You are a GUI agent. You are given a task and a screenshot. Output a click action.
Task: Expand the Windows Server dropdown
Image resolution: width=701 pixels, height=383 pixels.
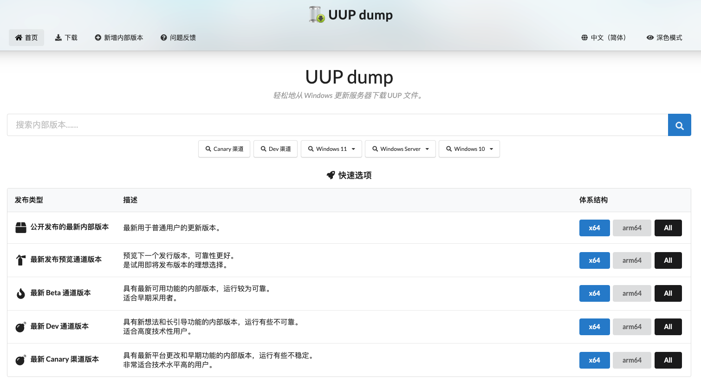(400, 149)
